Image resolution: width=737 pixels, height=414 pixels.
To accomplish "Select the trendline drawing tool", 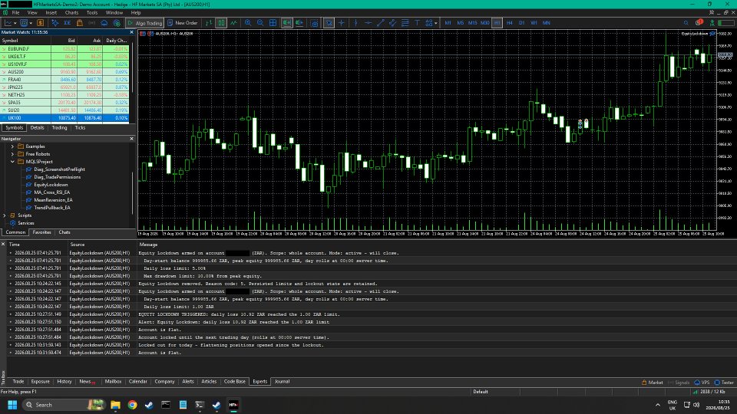I will click(380, 22).
